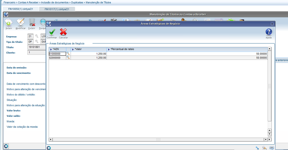The image size is (288, 150).
Task: Click Manutenção de Títulos in the breadcrumb
Action: (x=98, y=3)
